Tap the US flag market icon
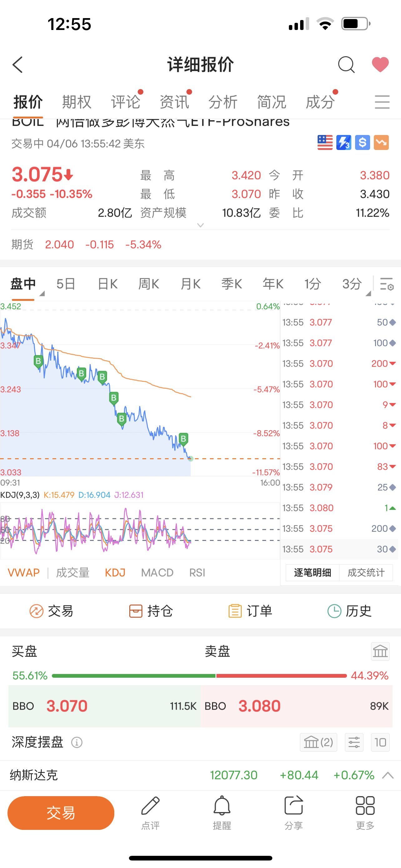The height and width of the screenshot is (868, 401). [325, 142]
